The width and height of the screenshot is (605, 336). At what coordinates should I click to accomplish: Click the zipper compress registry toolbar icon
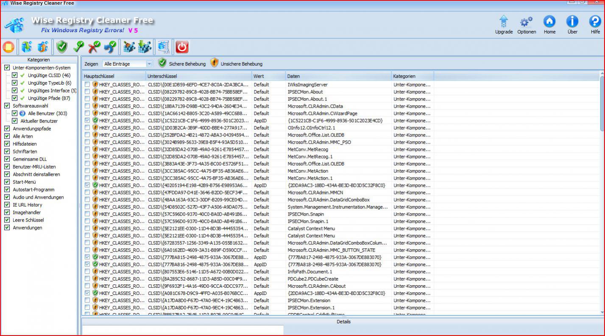(x=164, y=47)
